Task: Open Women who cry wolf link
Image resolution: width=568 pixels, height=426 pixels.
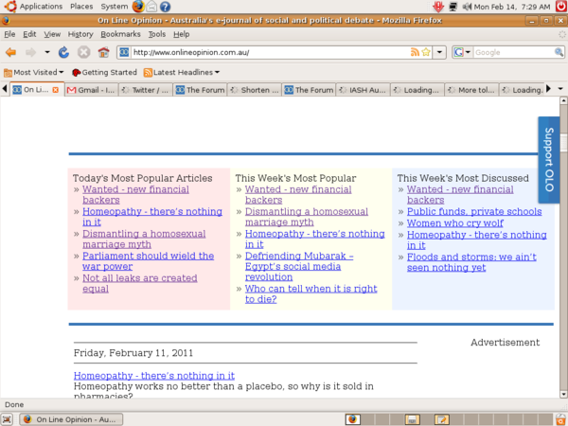Action: [x=455, y=223]
